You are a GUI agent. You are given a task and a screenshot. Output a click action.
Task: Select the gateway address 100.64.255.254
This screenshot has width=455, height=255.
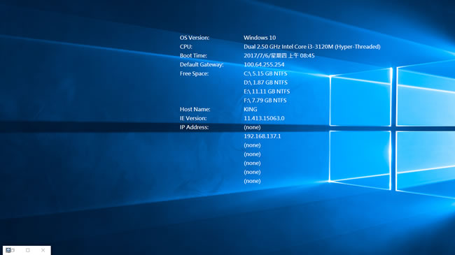264,64
